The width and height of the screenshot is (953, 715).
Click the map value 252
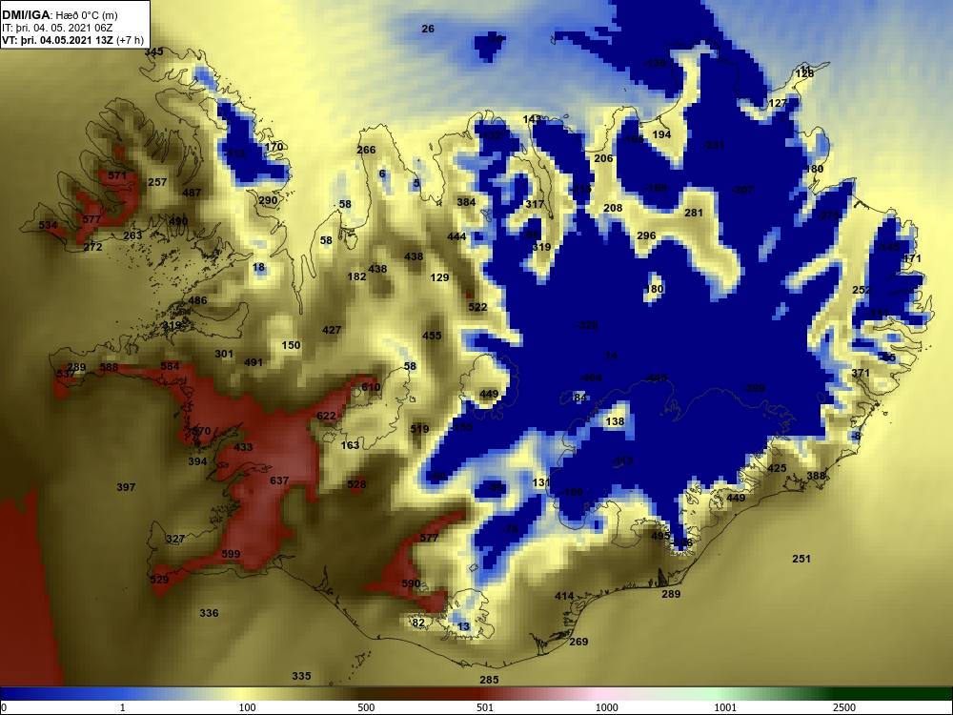click(862, 290)
